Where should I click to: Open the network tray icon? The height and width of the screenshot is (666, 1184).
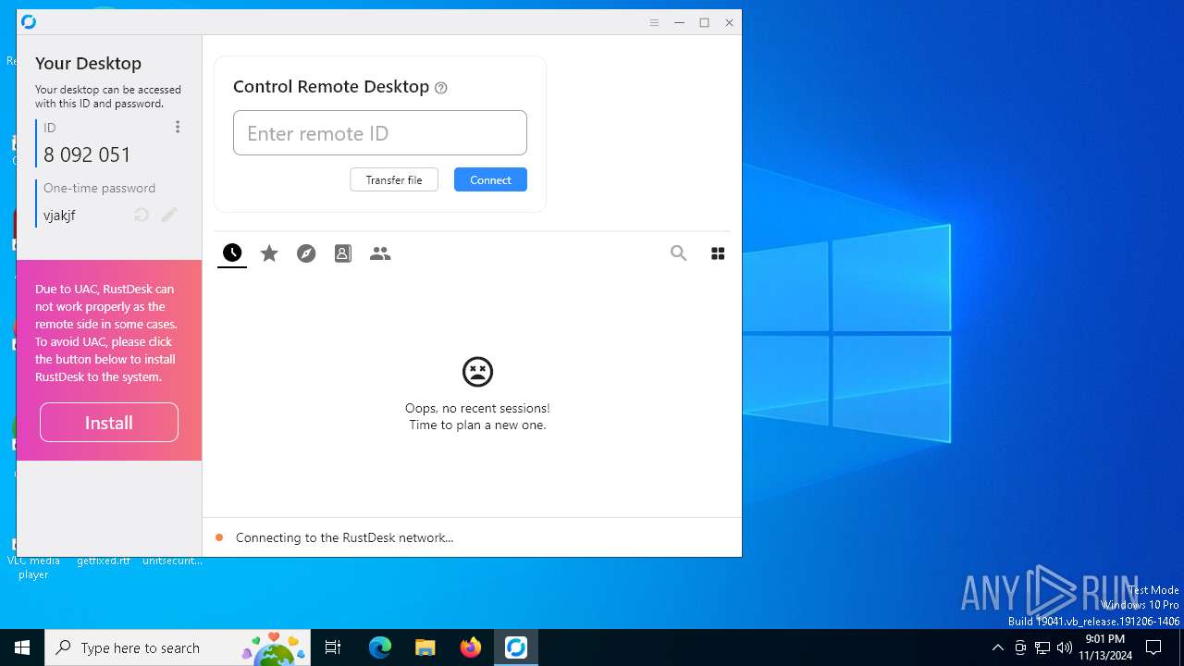tap(1042, 647)
